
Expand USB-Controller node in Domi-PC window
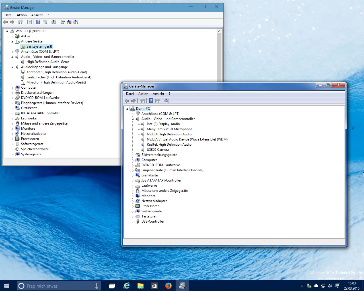click(133, 222)
